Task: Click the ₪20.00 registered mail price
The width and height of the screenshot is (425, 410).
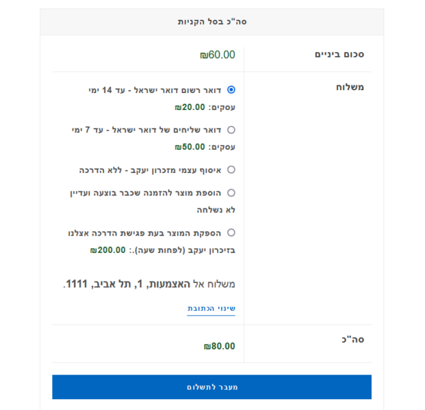Action: [x=190, y=107]
